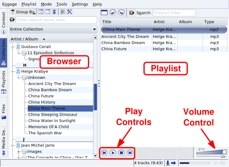Collapse the Helge Krabye artist node

13,71
